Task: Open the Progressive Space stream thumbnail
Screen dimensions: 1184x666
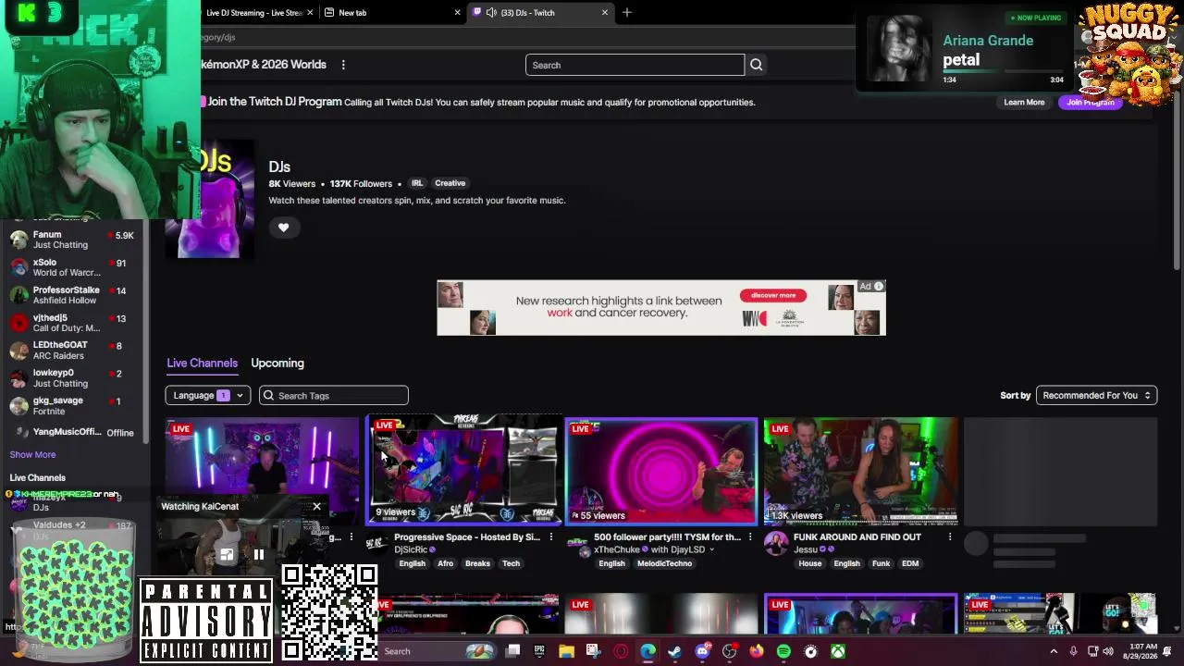Action: pos(464,470)
